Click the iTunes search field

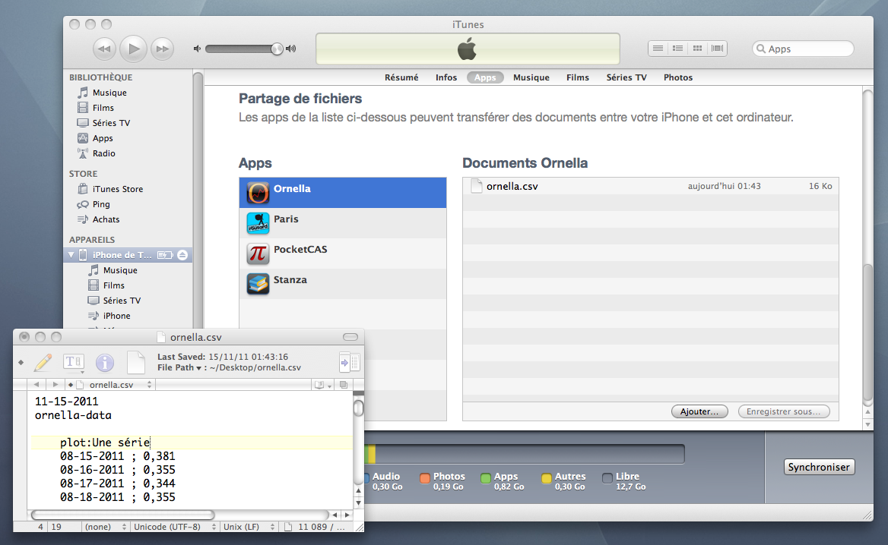803,49
